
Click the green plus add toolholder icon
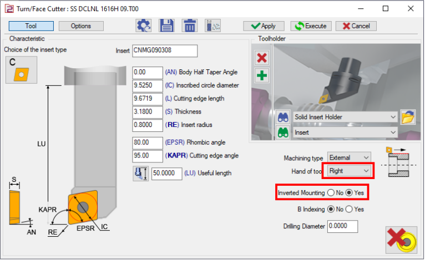click(262, 76)
